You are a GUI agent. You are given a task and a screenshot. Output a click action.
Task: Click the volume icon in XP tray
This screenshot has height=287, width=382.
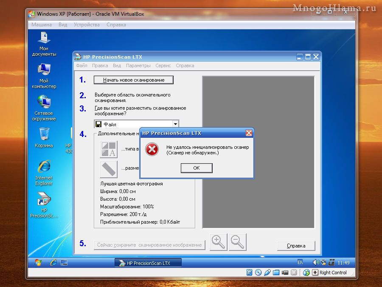pos(315,262)
